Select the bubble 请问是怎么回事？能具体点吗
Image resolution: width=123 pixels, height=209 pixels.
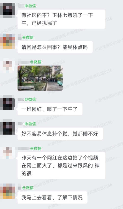click(55, 47)
